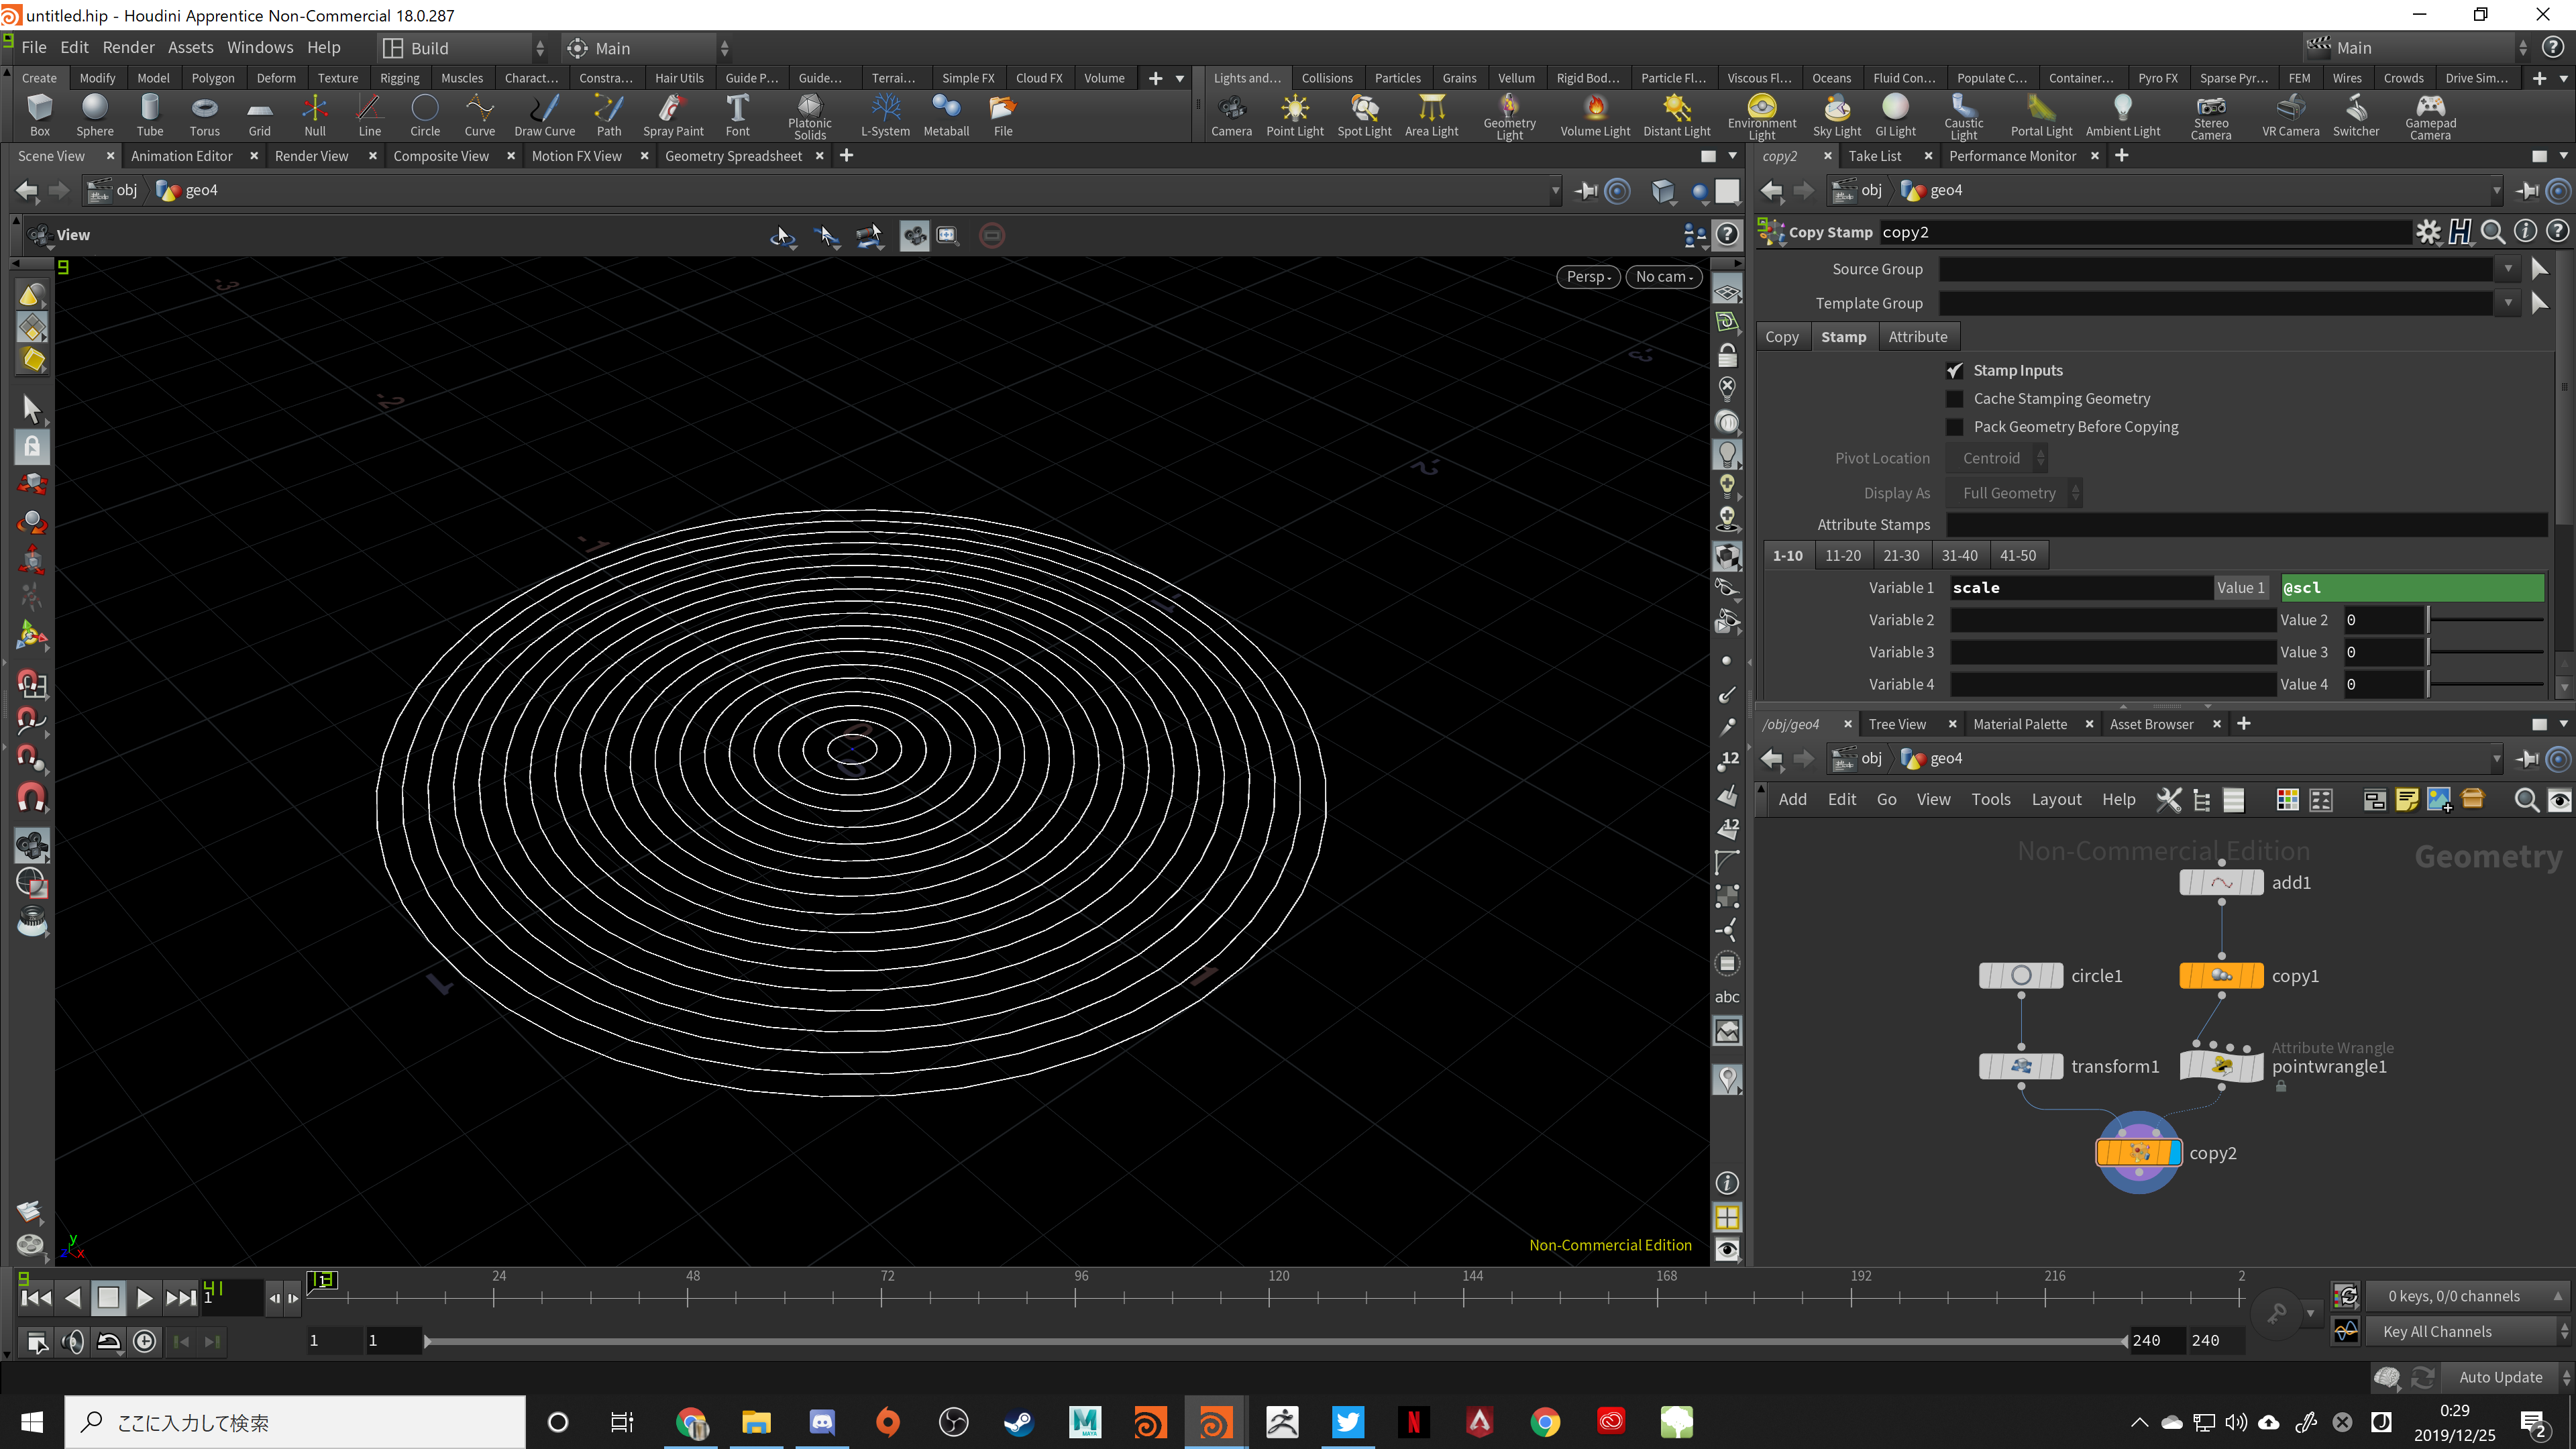This screenshot has width=2576, height=1449.
Task: Open the Persp viewport view dropdown
Action: pyautogui.click(x=1588, y=277)
